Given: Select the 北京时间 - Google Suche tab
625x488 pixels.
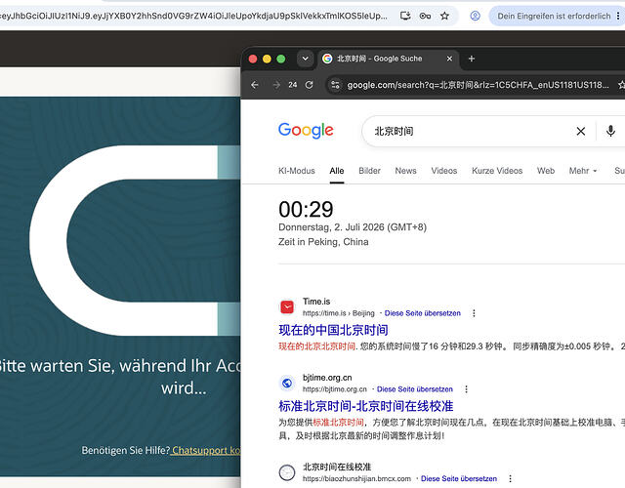Looking at the screenshot, I should click(387, 59).
